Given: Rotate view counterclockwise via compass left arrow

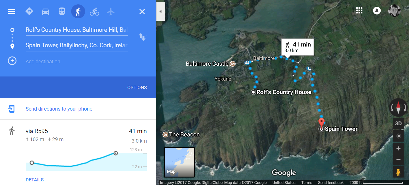Looking at the screenshot, I should (x=392, y=107).
